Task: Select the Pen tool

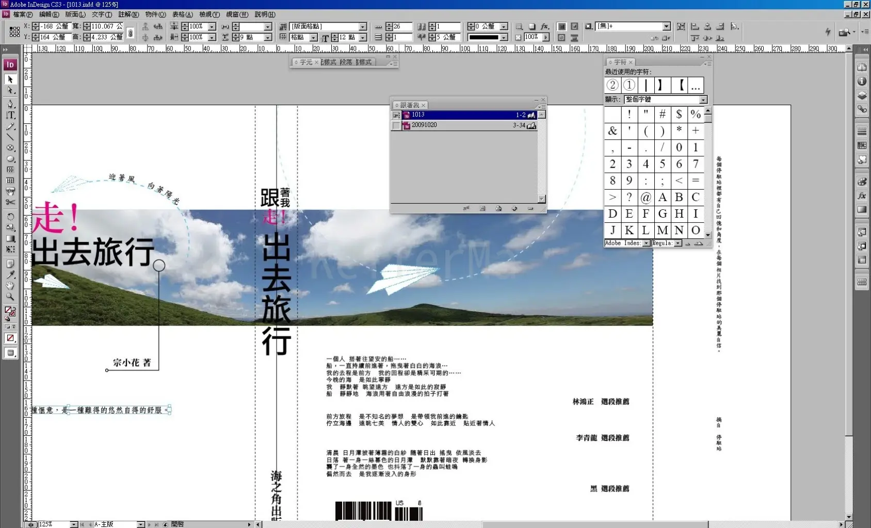Action: [10, 104]
